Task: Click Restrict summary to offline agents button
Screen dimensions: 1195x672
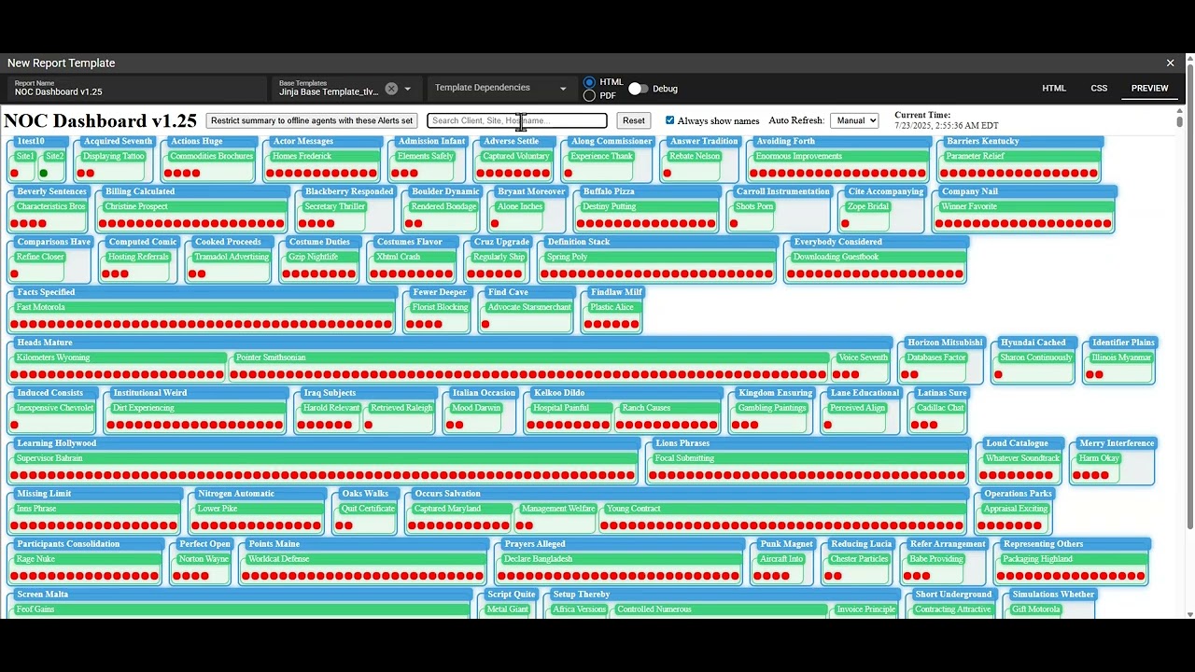Action: click(x=312, y=120)
